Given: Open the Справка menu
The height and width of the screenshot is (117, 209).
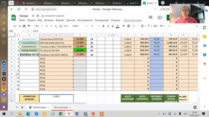Looking at the screenshot, I should [116, 20].
